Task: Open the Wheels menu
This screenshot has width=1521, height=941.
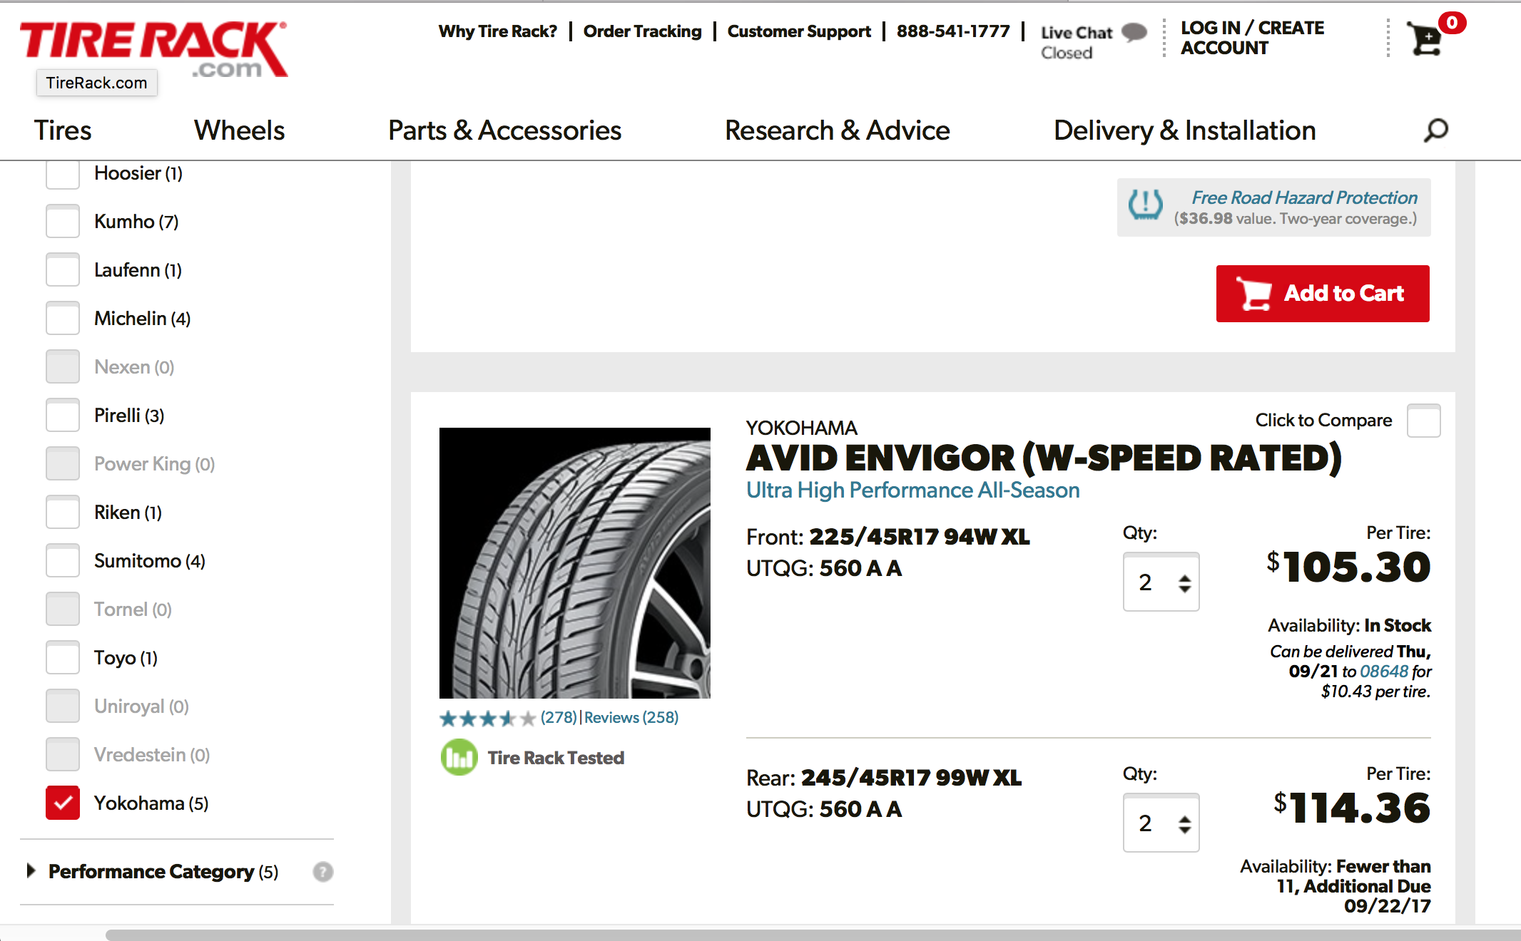Action: tap(239, 130)
